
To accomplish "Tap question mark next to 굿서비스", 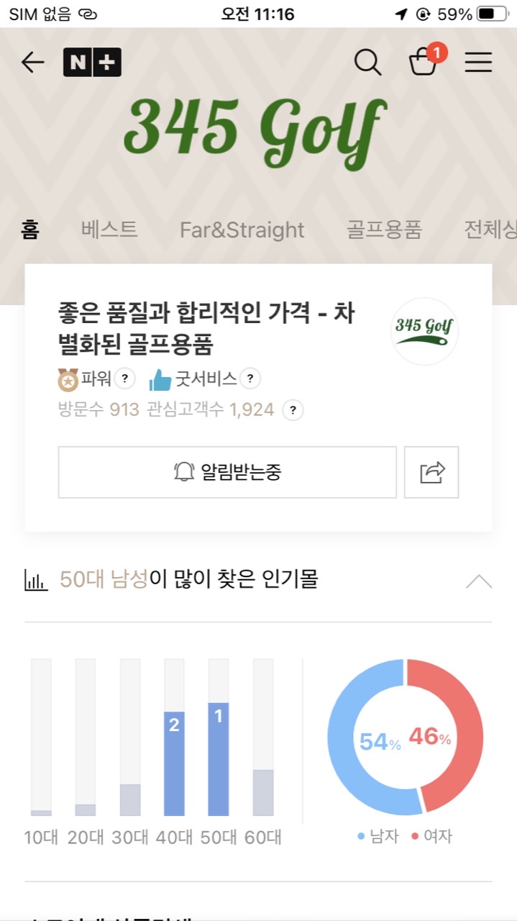I will 250,378.
